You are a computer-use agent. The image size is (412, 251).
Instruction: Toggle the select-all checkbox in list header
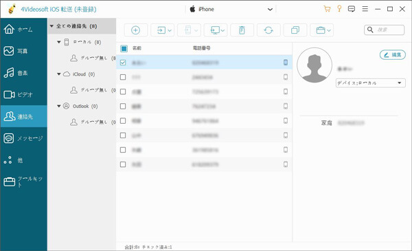tap(124, 48)
